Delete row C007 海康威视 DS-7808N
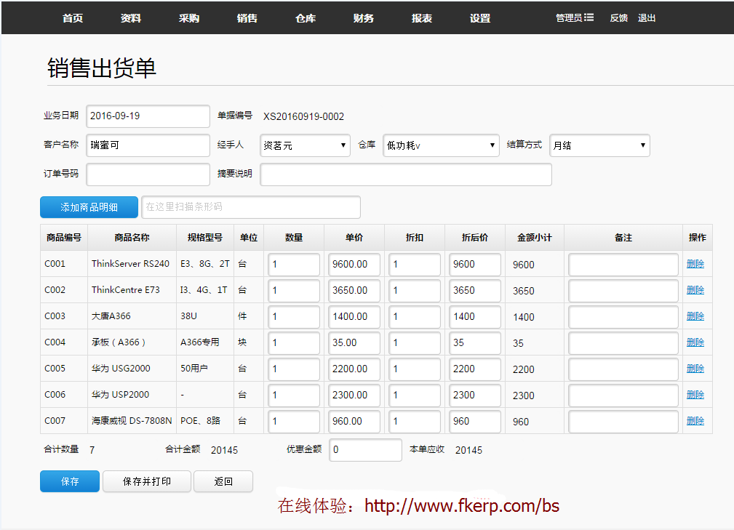The height and width of the screenshot is (530, 734). pyautogui.click(x=695, y=421)
